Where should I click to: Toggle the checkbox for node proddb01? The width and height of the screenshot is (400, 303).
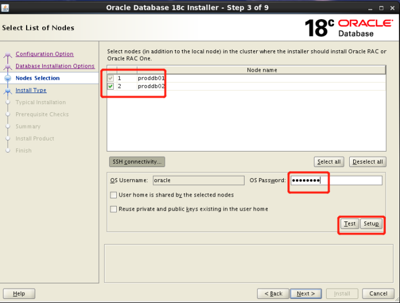[110, 78]
